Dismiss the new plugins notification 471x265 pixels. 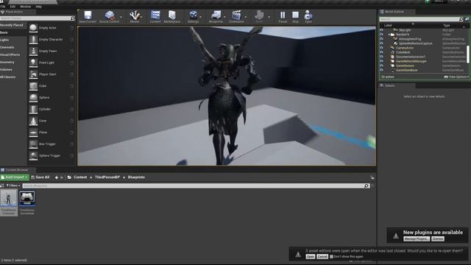coord(438,239)
